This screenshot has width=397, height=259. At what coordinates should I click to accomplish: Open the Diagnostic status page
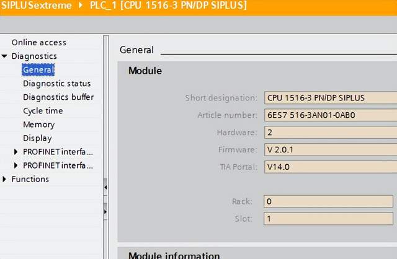[56, 84]
